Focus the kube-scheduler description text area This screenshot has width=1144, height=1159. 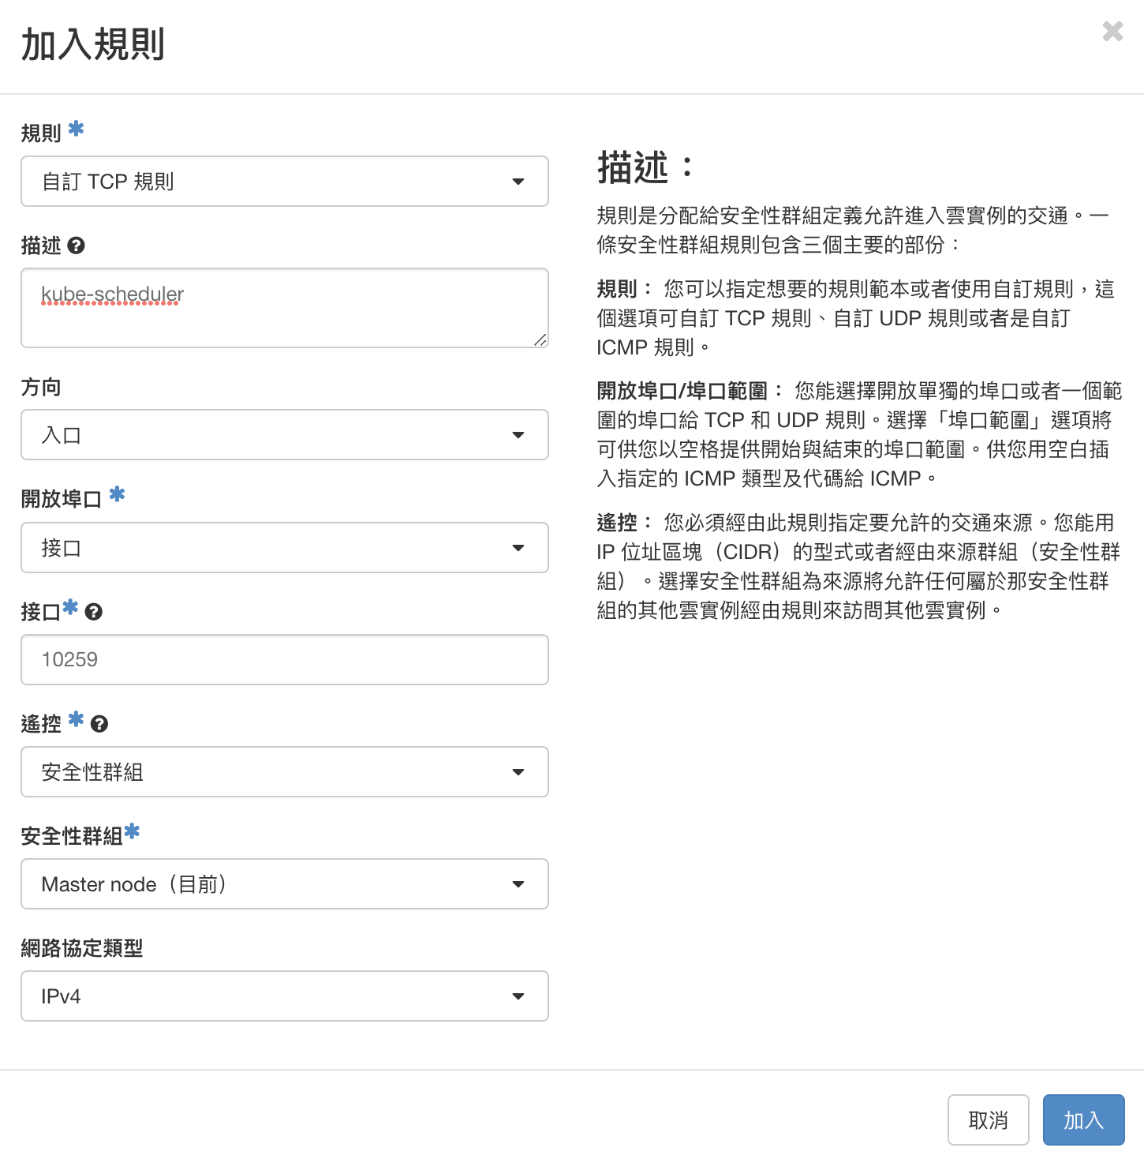[284, 308]
